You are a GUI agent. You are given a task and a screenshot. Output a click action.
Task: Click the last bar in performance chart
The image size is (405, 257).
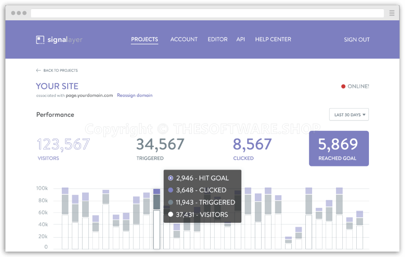[359, 230]
